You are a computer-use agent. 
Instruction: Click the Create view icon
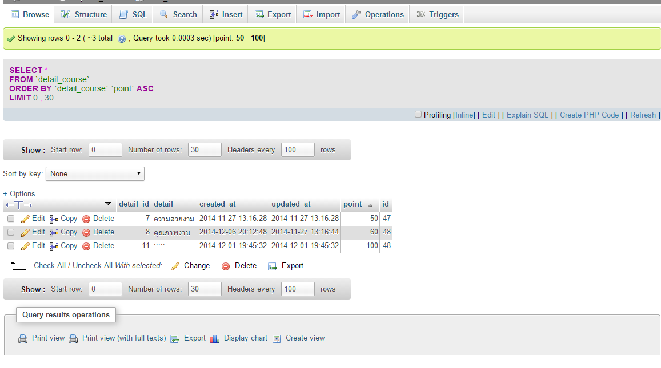pyautogui.click(x=277, y=339)
